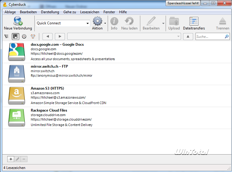Select the mirror.switch.ch – FTP bookmark title
This screenshot has width=232, height=172.
(49, 66)
